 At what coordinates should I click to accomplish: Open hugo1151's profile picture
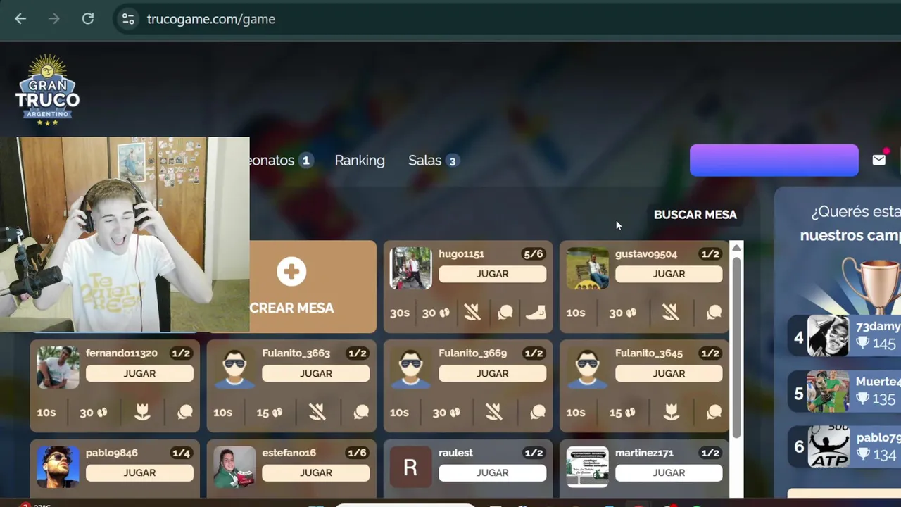411,268
